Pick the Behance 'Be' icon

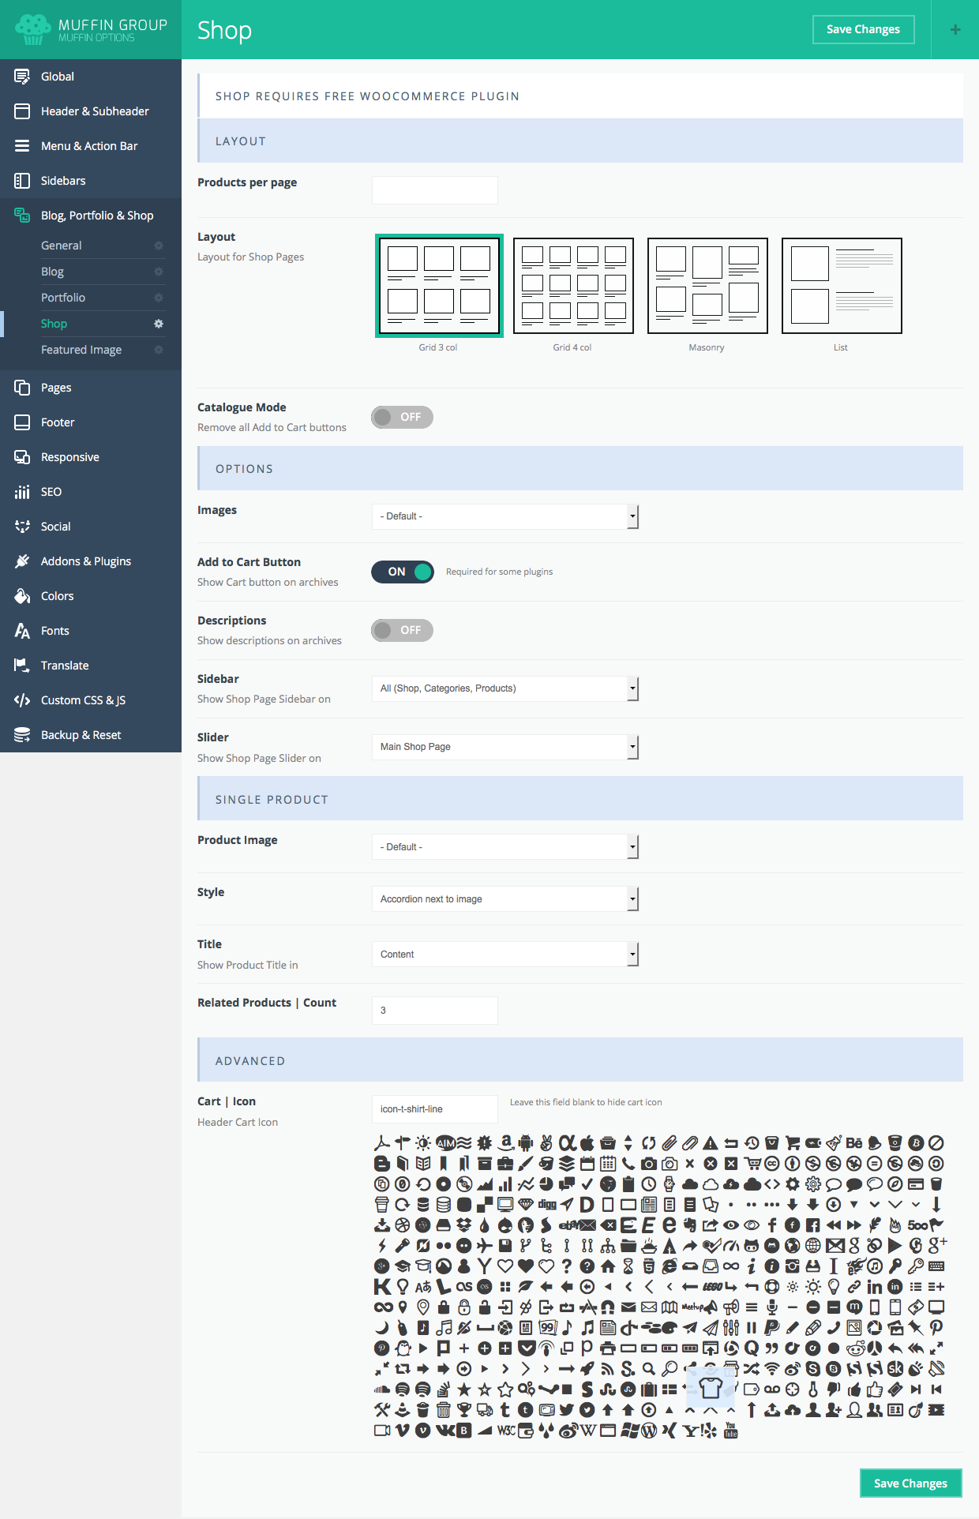[854, 1143]
